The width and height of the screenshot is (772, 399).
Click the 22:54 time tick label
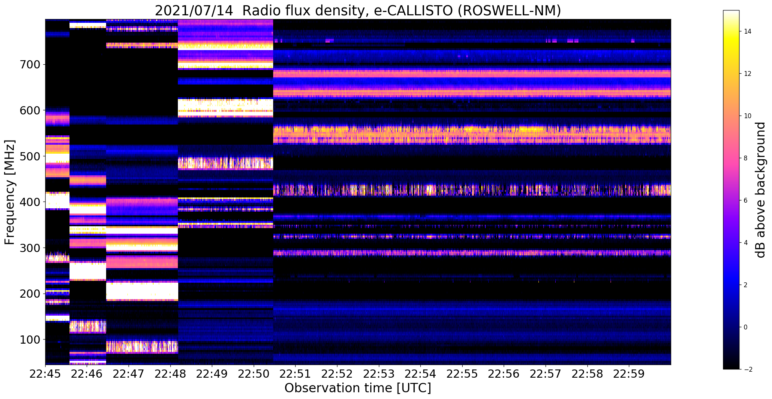[421, 374]
